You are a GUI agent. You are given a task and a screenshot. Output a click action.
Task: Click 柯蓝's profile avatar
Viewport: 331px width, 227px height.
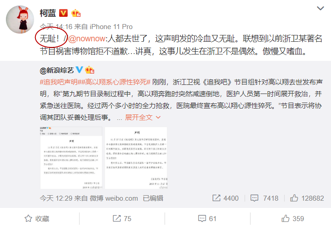20,20
